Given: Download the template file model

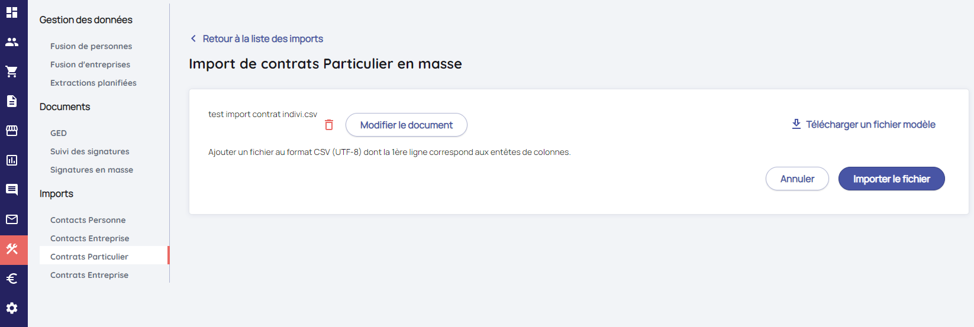Looking at the screenshot, I should (x=863, y=124).
